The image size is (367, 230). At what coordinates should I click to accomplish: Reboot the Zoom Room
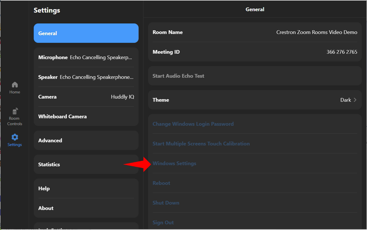pos(255,183)
